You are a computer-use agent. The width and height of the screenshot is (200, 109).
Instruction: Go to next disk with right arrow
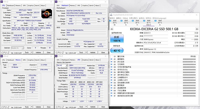tap(197, 29)
